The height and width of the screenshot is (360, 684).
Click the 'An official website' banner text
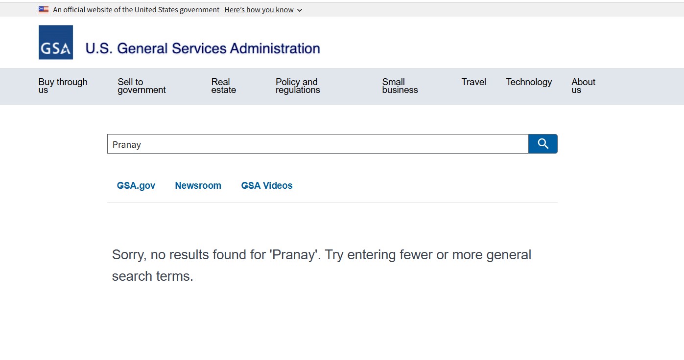pyautogui.click(x=136, y=10)
